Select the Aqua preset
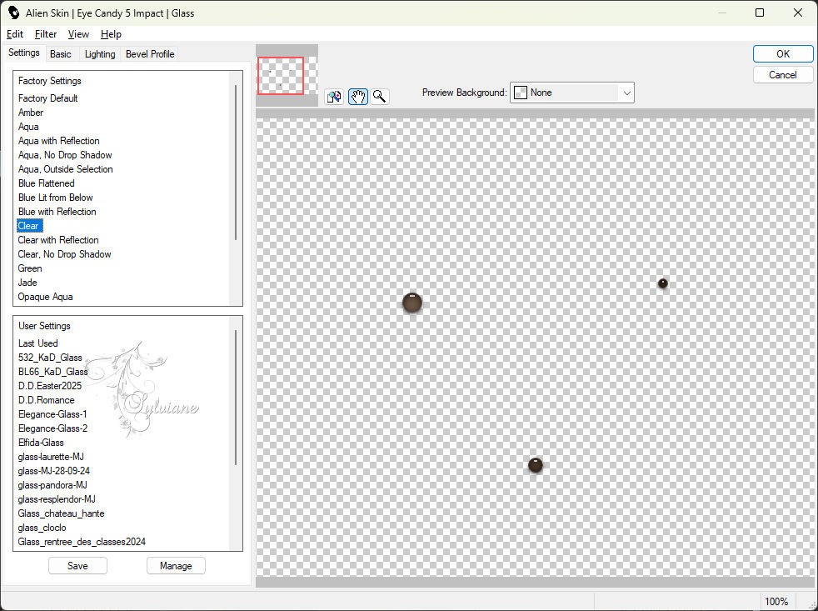Image resolution: width=818 pixels, height=611 pixels. pos(28,127)
